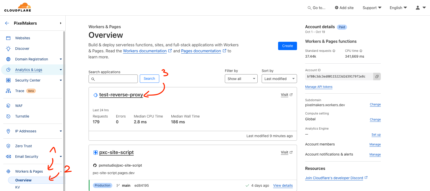
Task: Expand the Email Security submenu arrow
Action: pos(61,157)
